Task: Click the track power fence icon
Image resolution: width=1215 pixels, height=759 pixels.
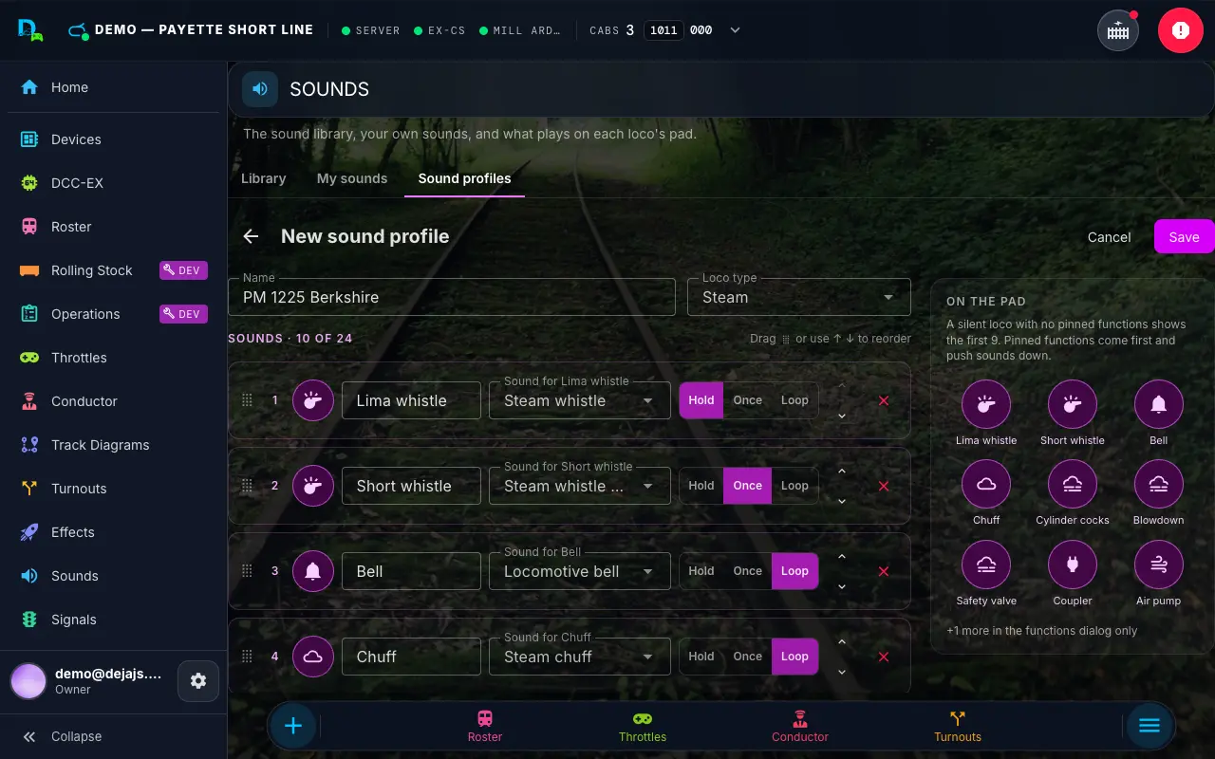Action: click(x=1118, y=30)
